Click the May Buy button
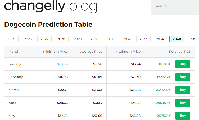199x120 pixels. click(183, 116)
